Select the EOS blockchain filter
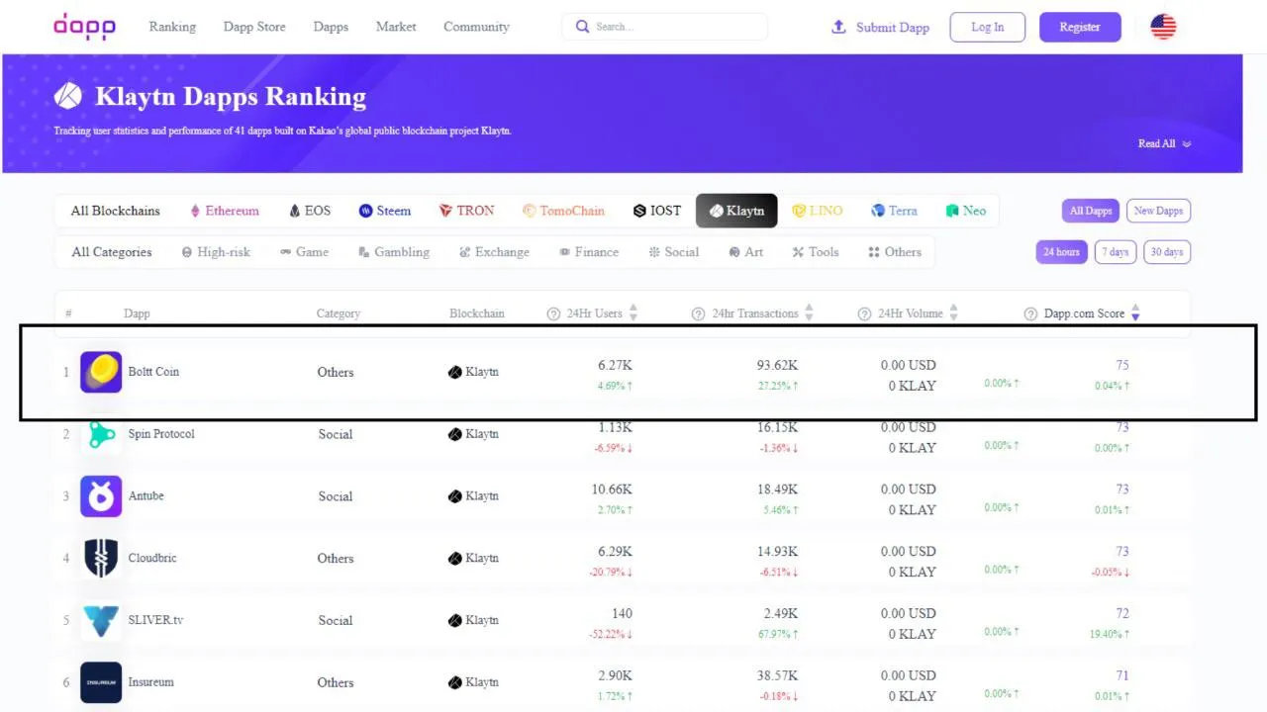The height and width of the screenshot is (712, 1267). pyautogui.click(x=309, y=211)
